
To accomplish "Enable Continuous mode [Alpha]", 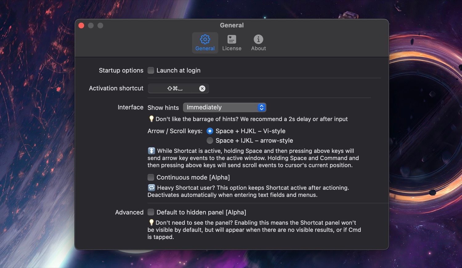I will pyautogui.click(x=151, y=177).
